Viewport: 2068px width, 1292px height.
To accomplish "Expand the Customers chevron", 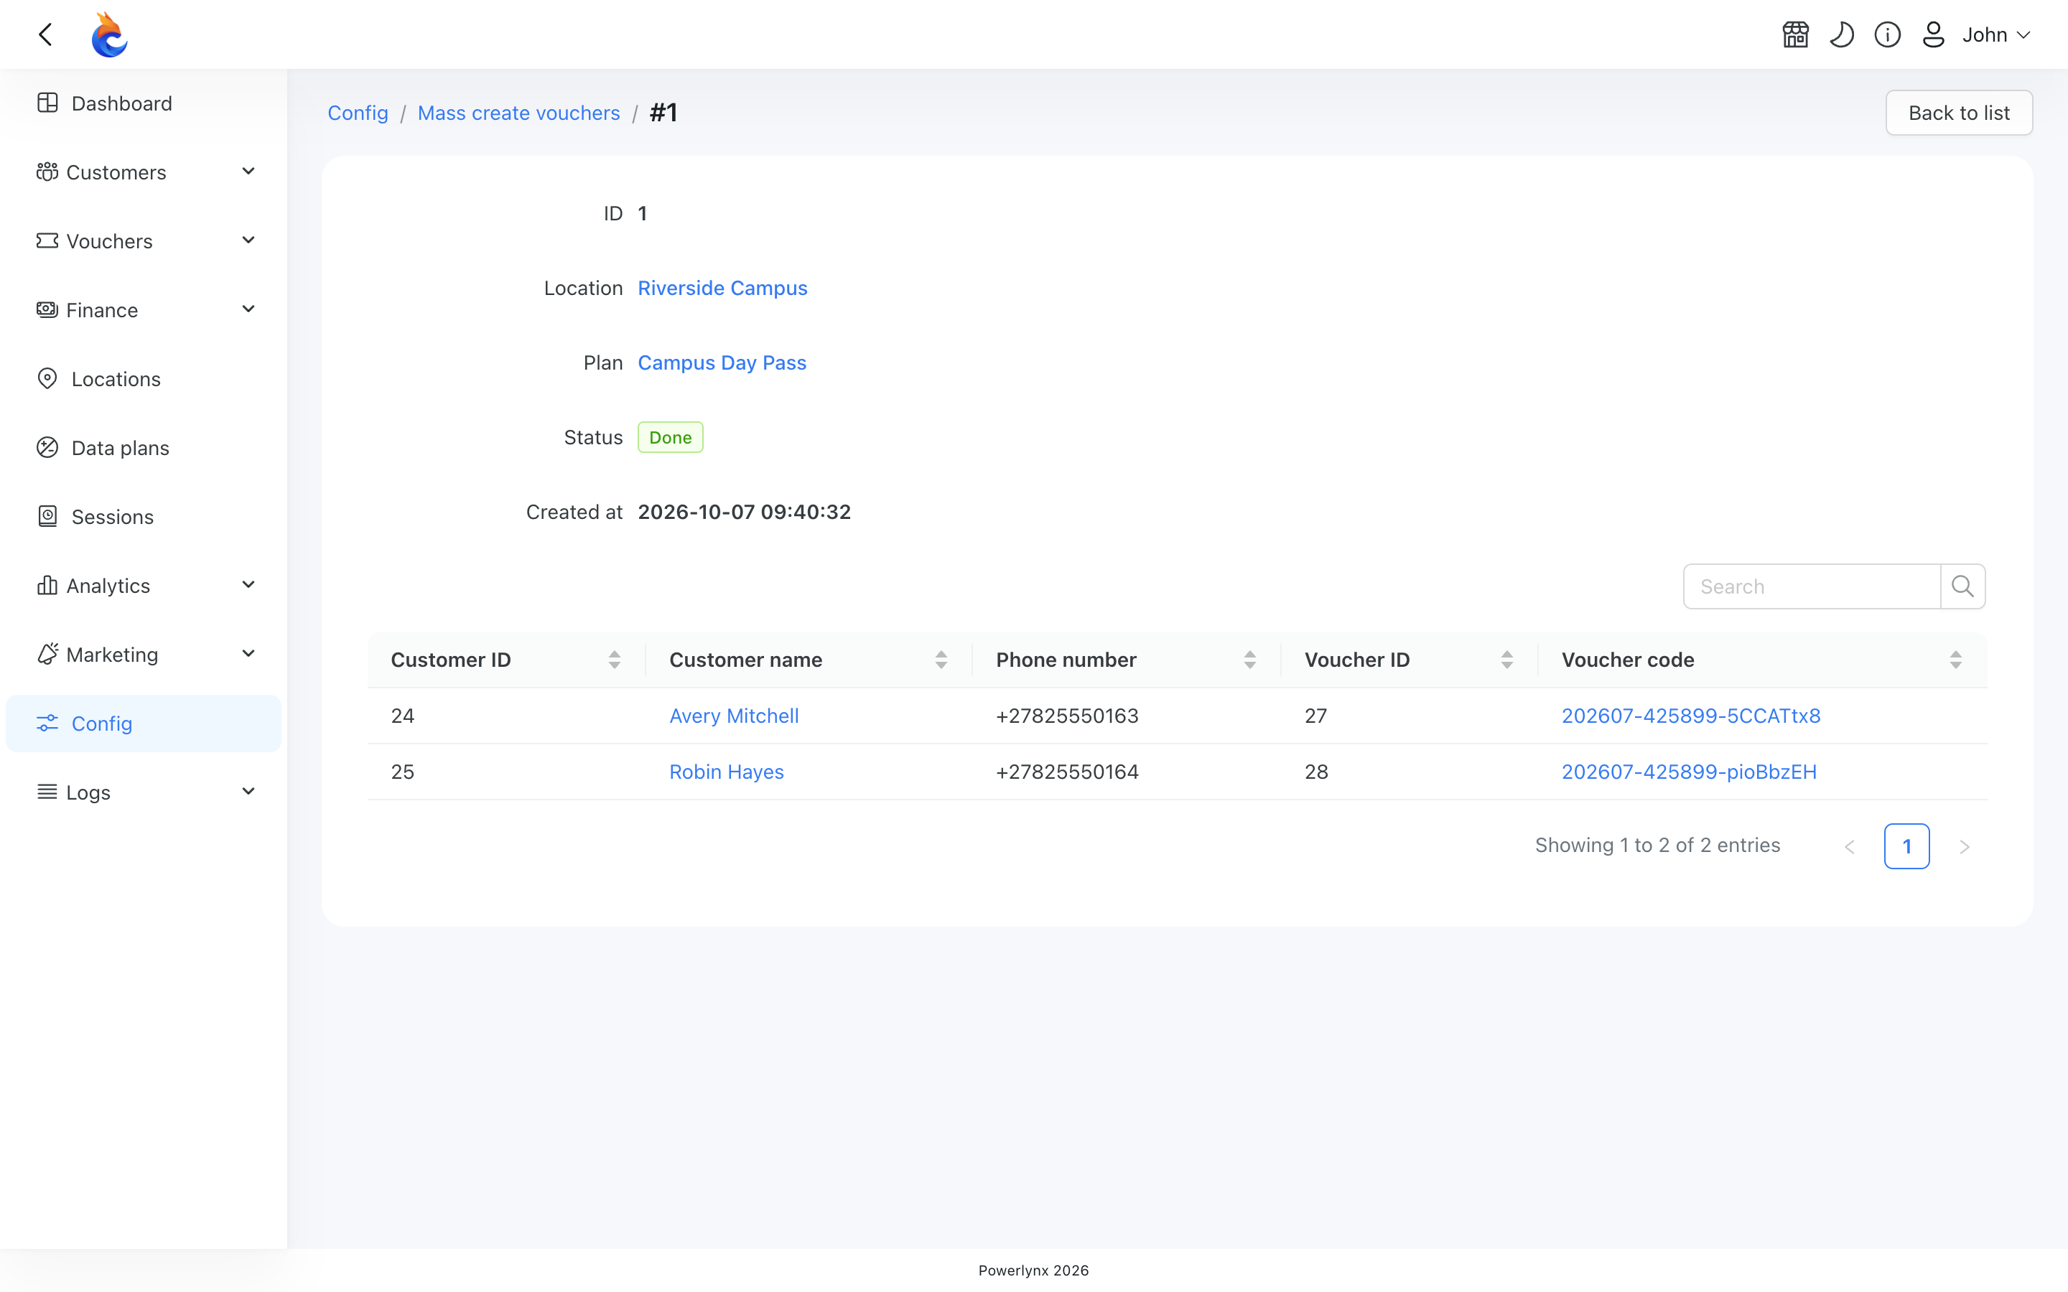I will [x=248, y=172].
